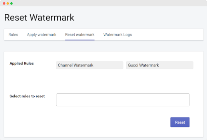Image resolution: width=207 pixels, height=140 pixels.
Task: Minimize the window using the yellow button
Action: click(x=8, y=3)
